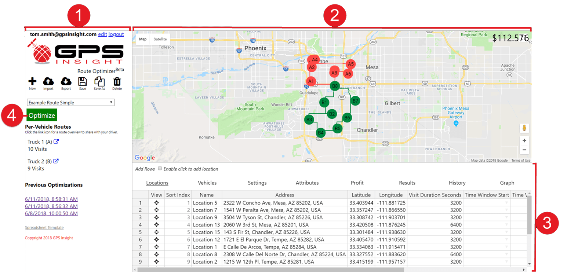Open the share link for Truck 2 (B)
This screenshot has height=272, width=567.
pyautogui.click(x=56, y=161)
